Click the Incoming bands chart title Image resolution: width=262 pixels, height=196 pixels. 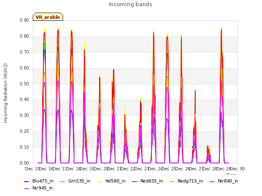pos(131,4)
